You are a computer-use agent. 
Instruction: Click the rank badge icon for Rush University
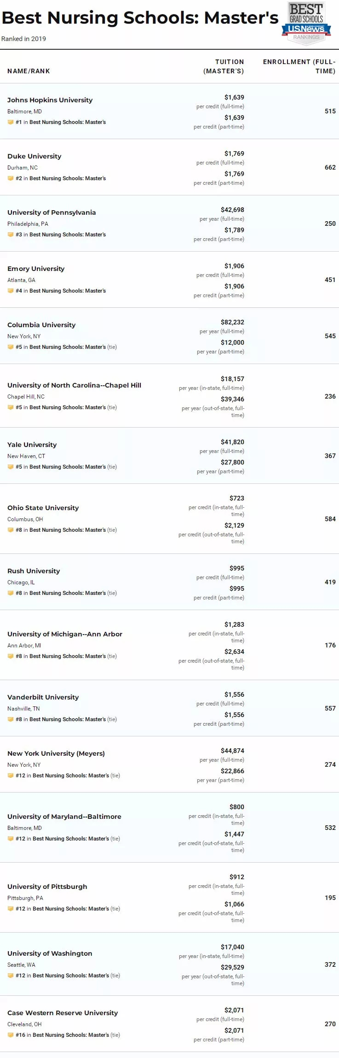(11, 593)
